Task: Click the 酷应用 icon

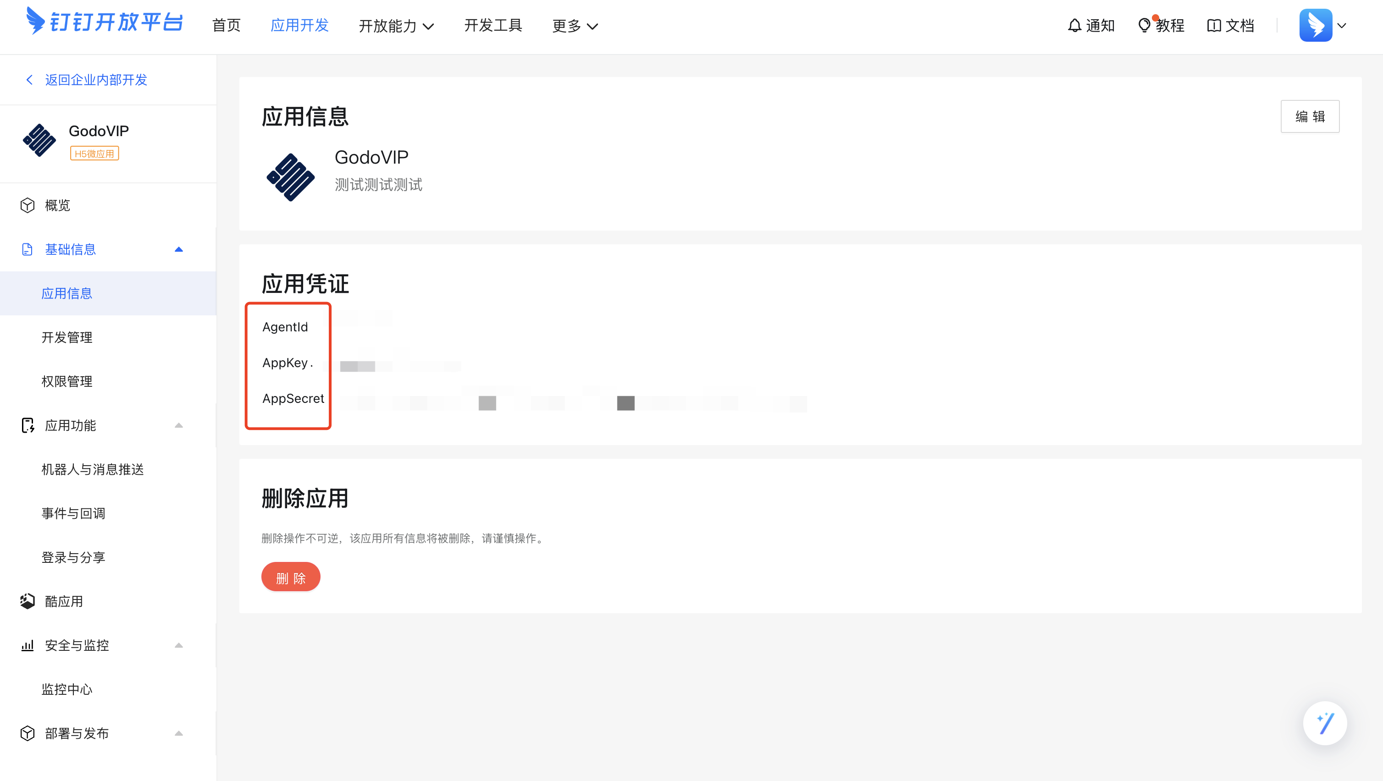Action: pyautogui.click(x=28, y=601)
